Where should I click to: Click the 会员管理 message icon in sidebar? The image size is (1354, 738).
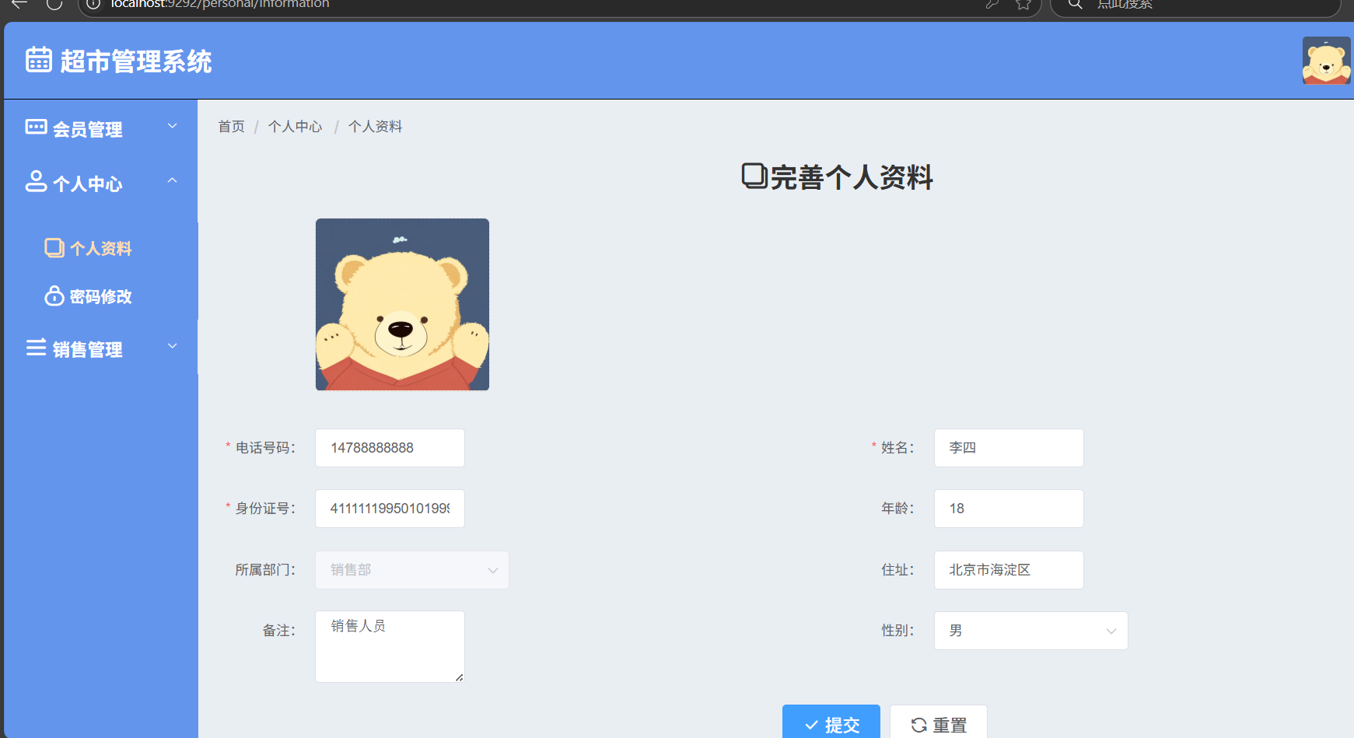pyautogui.click(x=36, y=128)
